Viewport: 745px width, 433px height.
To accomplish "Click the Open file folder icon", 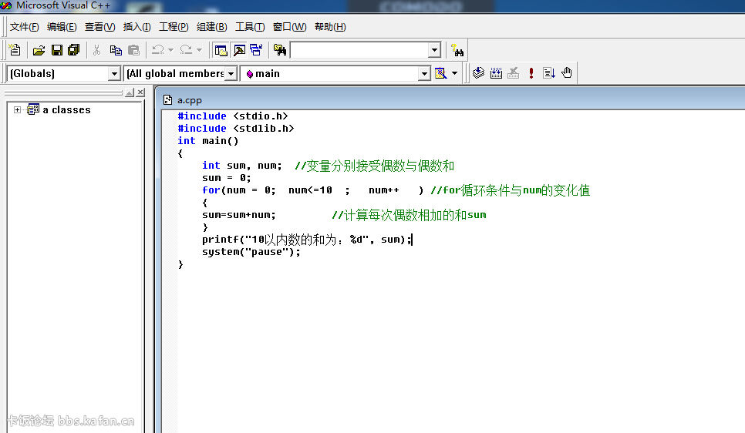I will [39, 50].
